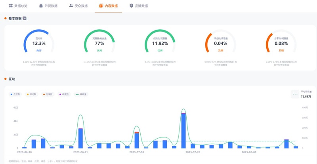Click the 受众数据 people icon
Image resolution: width=317 pixels, height=164 pixels.
(x=71, y=6)
